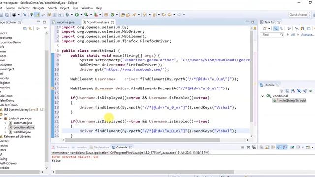Toggle Sort alphabetically in Outline toolbar
This screenshot has width=315, height=177.
(x=293, y=91)
